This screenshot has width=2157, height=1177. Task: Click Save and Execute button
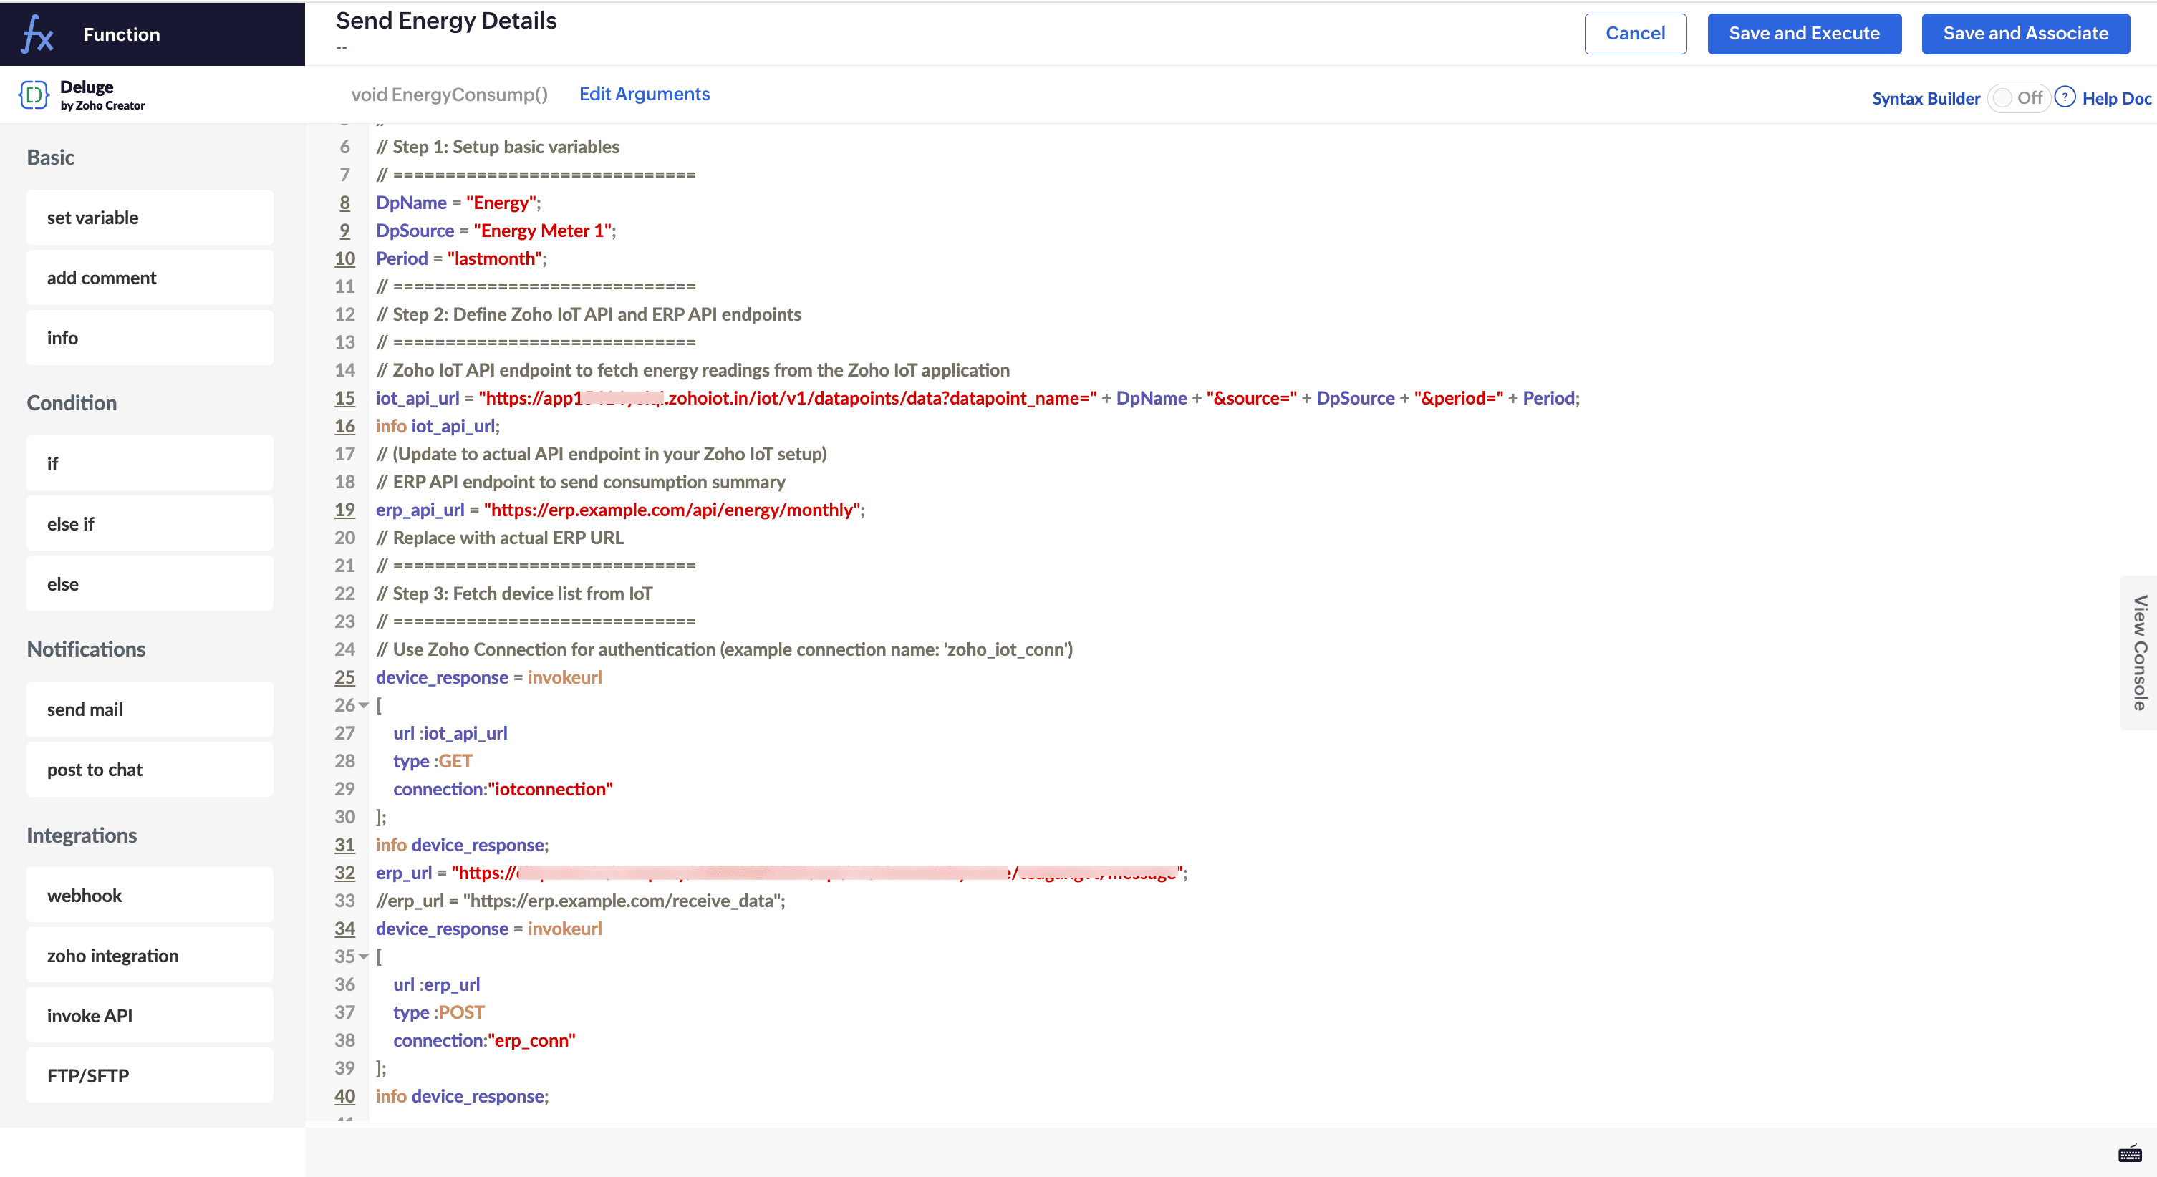(x=1804, y=34)
